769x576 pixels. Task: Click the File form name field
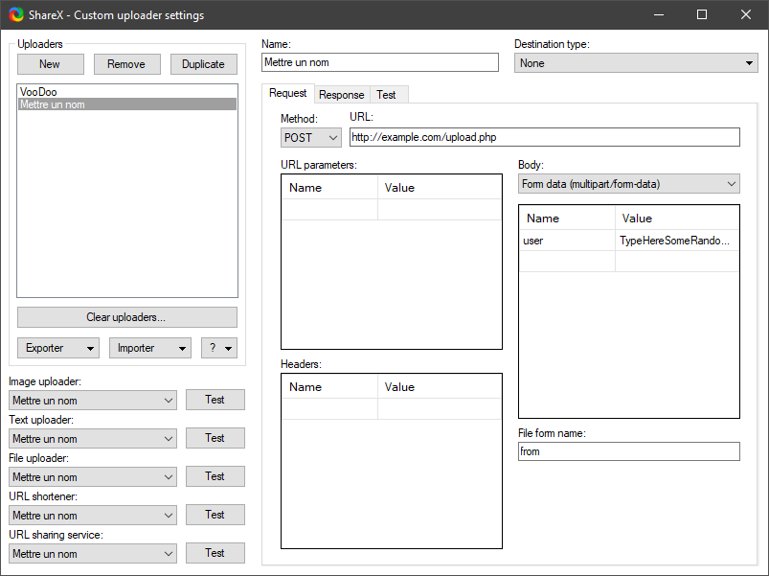click(629, 451)
